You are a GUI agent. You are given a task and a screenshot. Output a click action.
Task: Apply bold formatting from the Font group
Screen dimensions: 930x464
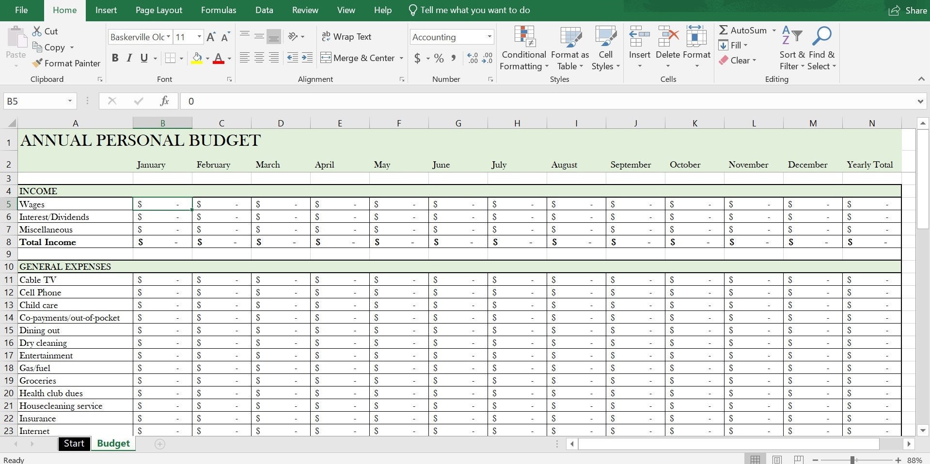(115, 58)
